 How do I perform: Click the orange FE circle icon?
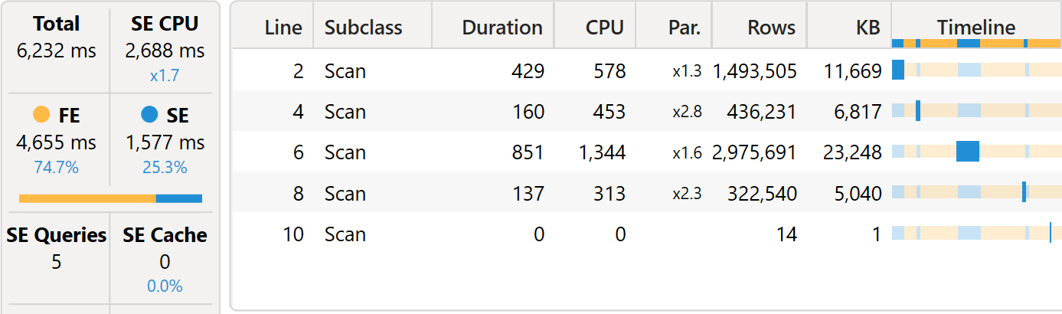(x=42, y=116)
